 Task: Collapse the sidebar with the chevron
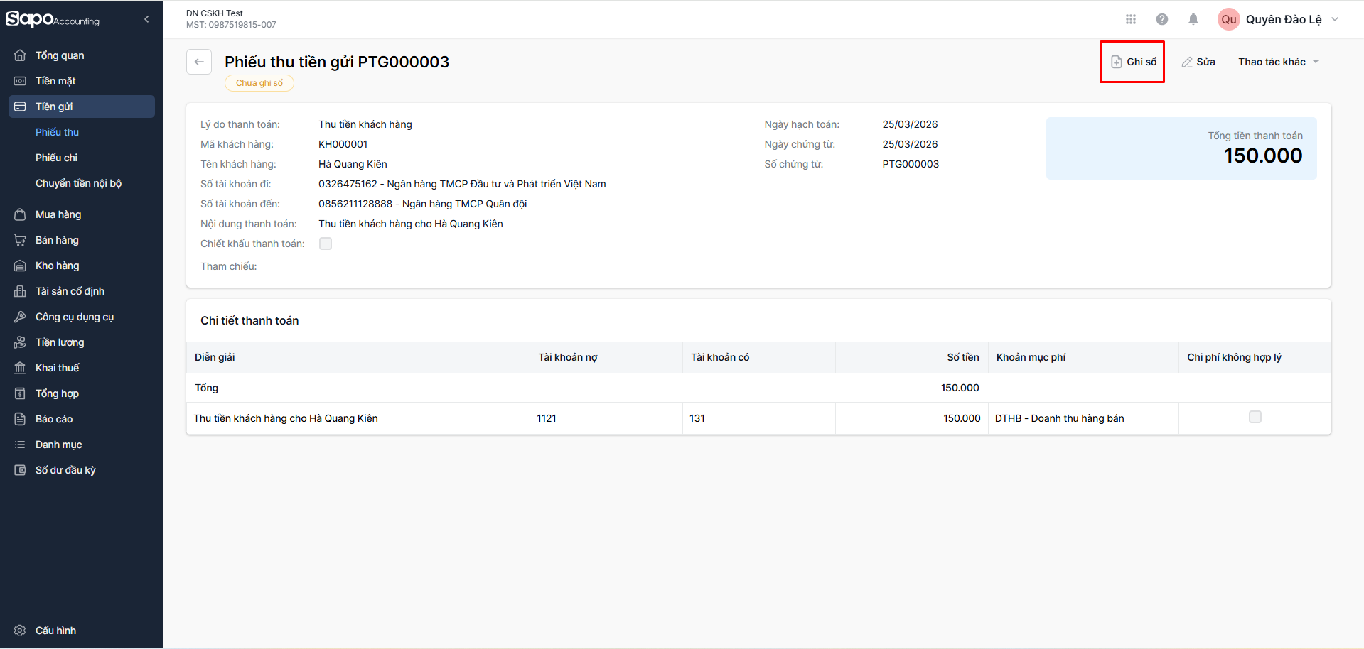[x=146, y=19]
